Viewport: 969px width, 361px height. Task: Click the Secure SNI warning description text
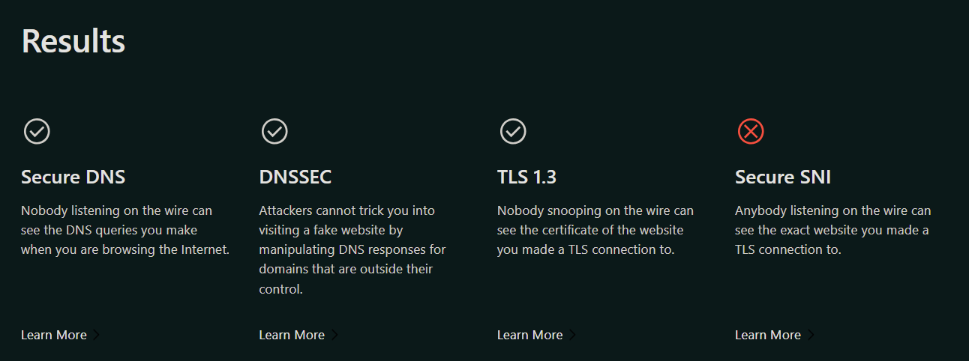coord(832,230)
